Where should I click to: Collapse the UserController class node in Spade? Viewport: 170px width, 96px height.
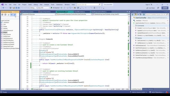point(132,18)
